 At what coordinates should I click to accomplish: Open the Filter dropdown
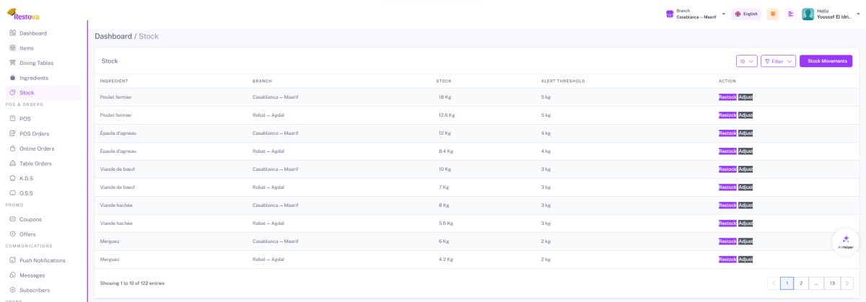click(x=778, y=61)
